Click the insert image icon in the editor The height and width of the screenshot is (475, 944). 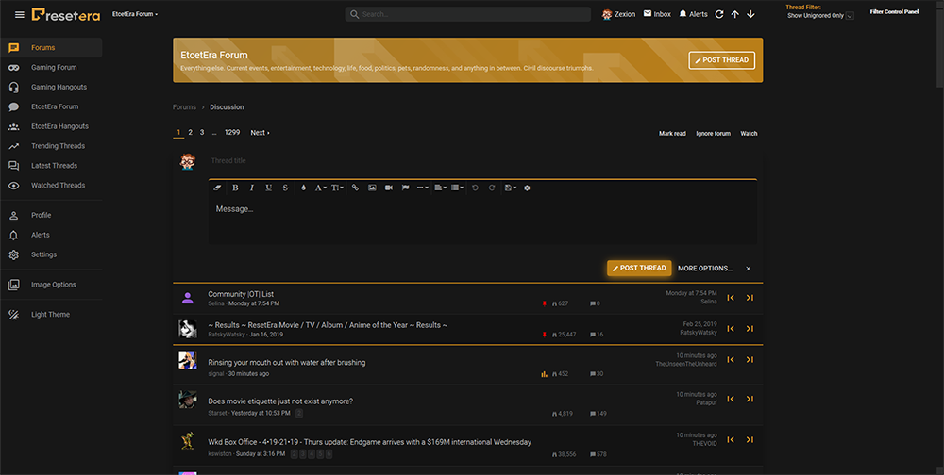tap(372, 188)
